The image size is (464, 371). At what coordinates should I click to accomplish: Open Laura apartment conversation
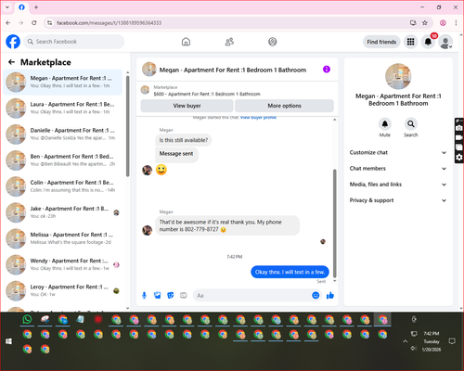pyautogui.click(x=63, y=108)
